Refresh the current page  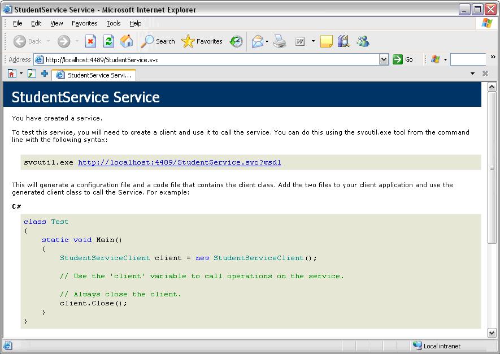point(108,41)
